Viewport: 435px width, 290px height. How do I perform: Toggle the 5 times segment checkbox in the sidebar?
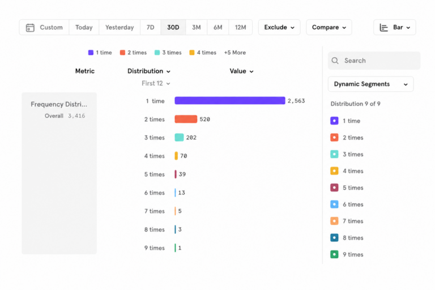tap(334, 187)
